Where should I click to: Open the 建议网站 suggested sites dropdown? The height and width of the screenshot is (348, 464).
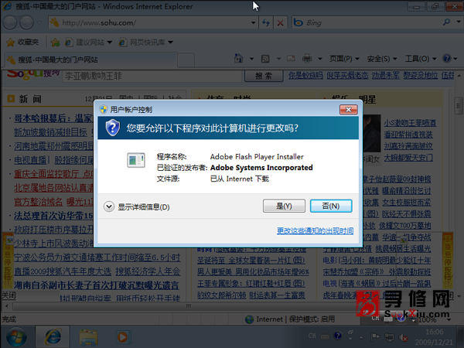(88, 43)
